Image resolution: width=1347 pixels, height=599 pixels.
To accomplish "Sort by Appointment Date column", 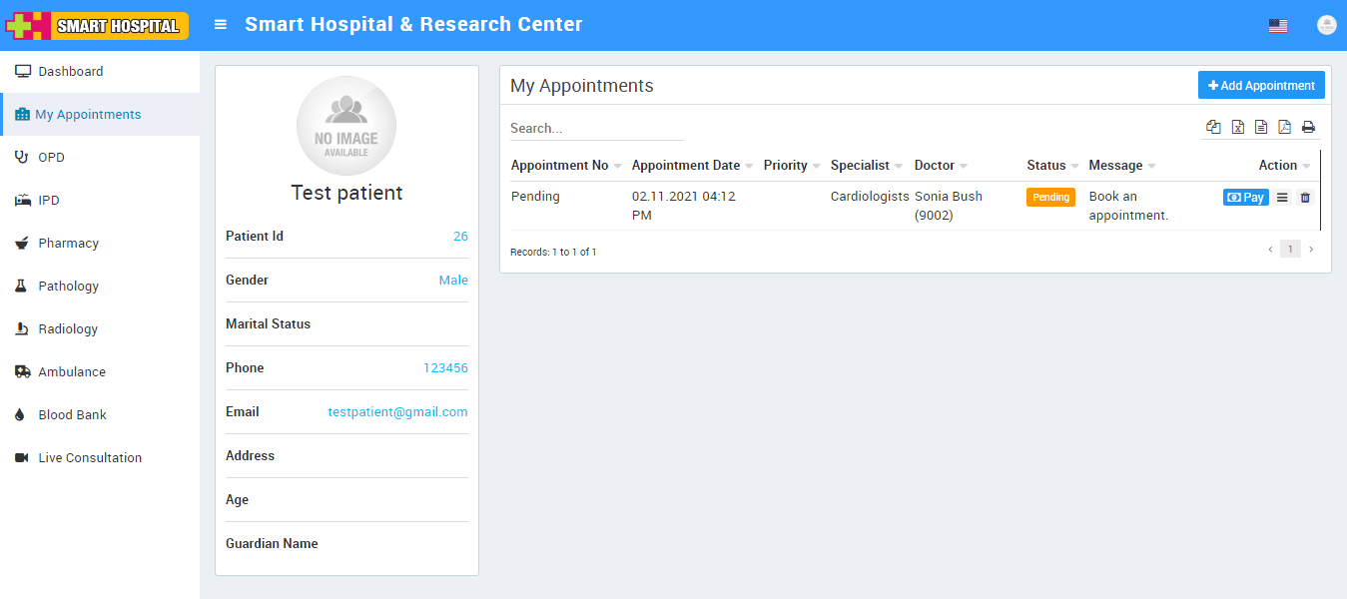I will click(x=686, y=166).
